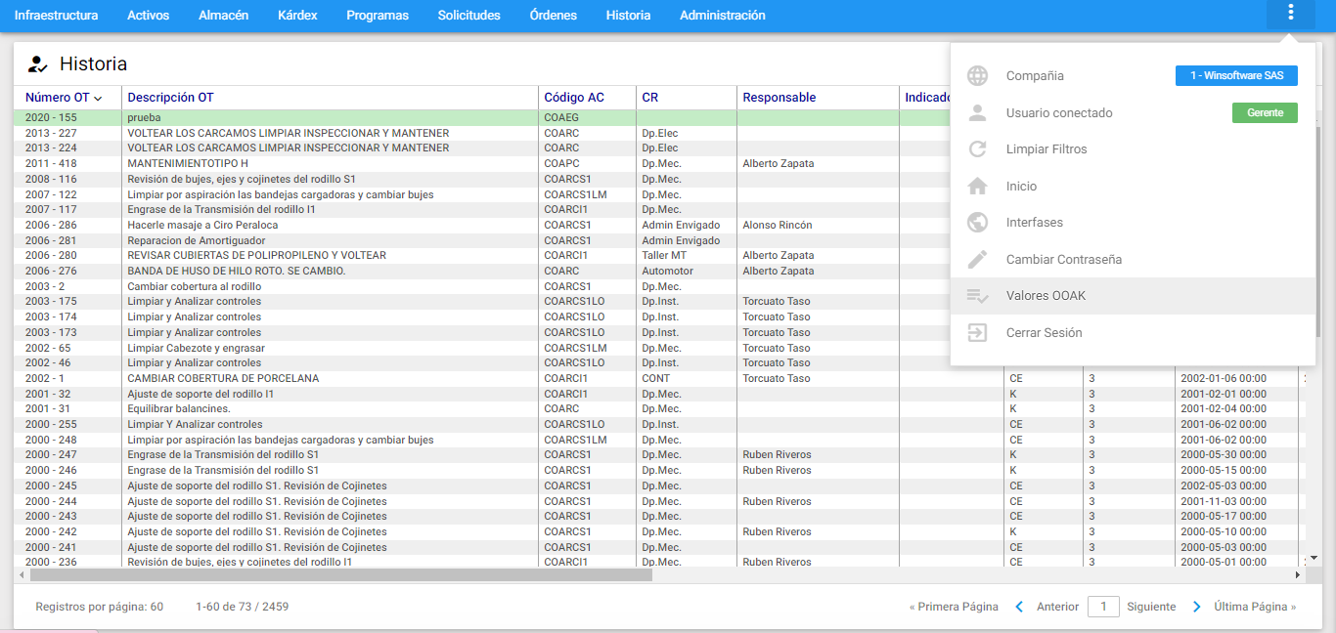Open the three-dot options menu icon
This screenshot has height=633, width=1336.
pyautogui.click(x=1291, y=13)
